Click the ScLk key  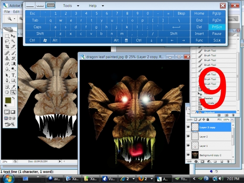point(217,40)
